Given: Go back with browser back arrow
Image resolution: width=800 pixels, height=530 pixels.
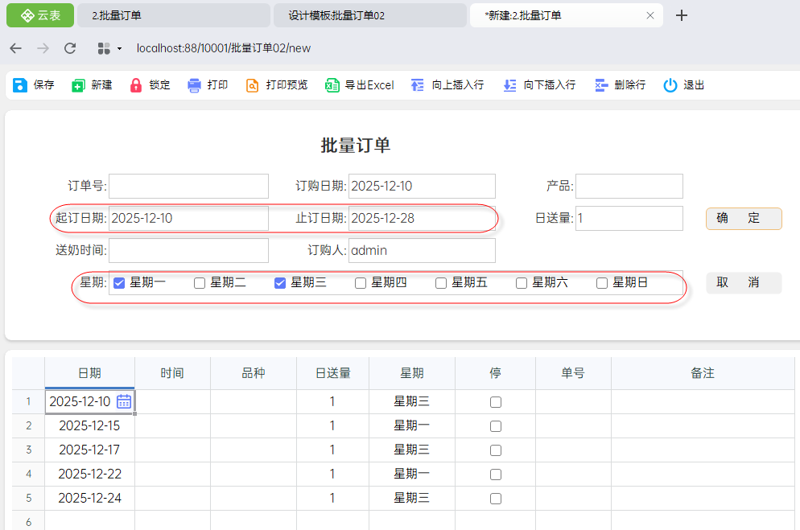Looking at the screenshot, I should coord(16,48).
